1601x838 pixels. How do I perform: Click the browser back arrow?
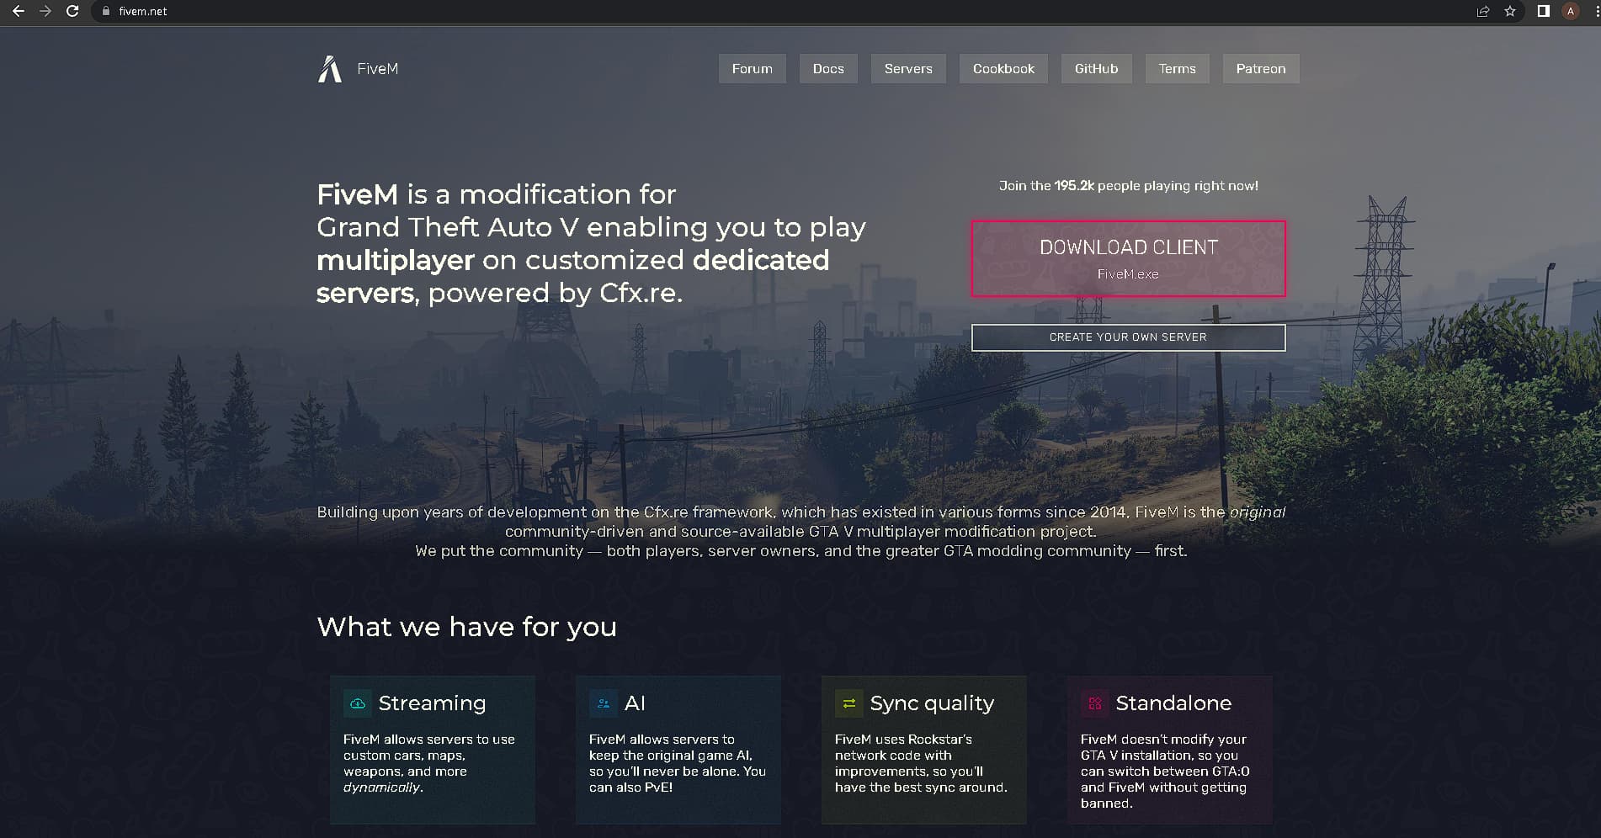pos(18,11)
